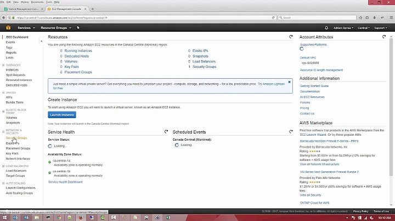This screenshot has width=395, height=221.
Task: Open the Bookmarks menu
Action: (x=37, y=2)
